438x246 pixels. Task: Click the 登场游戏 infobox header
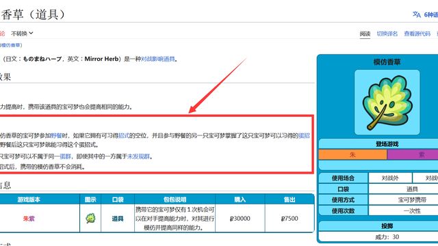[x=387, y=144]
